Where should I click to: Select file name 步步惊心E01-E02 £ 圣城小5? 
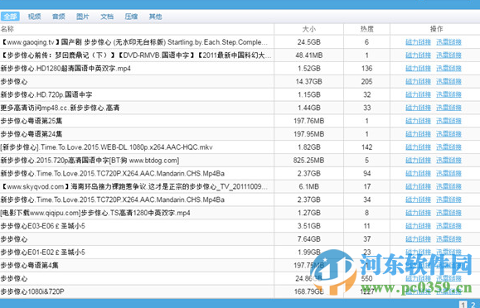point(43,253)
